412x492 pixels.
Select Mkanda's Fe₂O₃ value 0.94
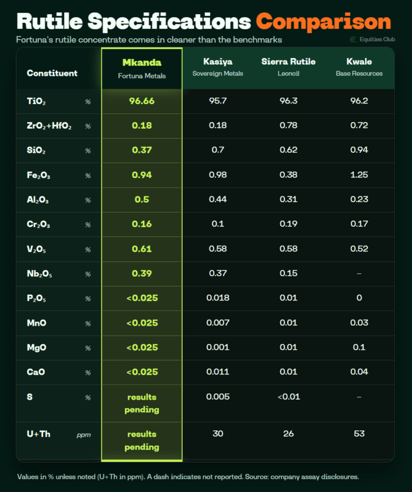tap(142, 175)
